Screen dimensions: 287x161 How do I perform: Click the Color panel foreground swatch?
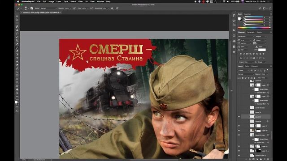click(239, 18)
